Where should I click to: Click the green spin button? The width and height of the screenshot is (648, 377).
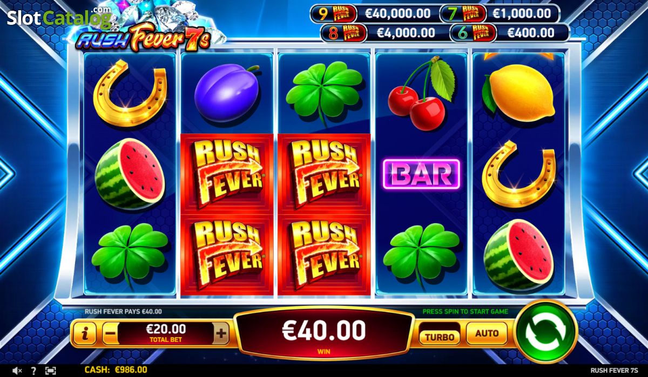[546, 333]
